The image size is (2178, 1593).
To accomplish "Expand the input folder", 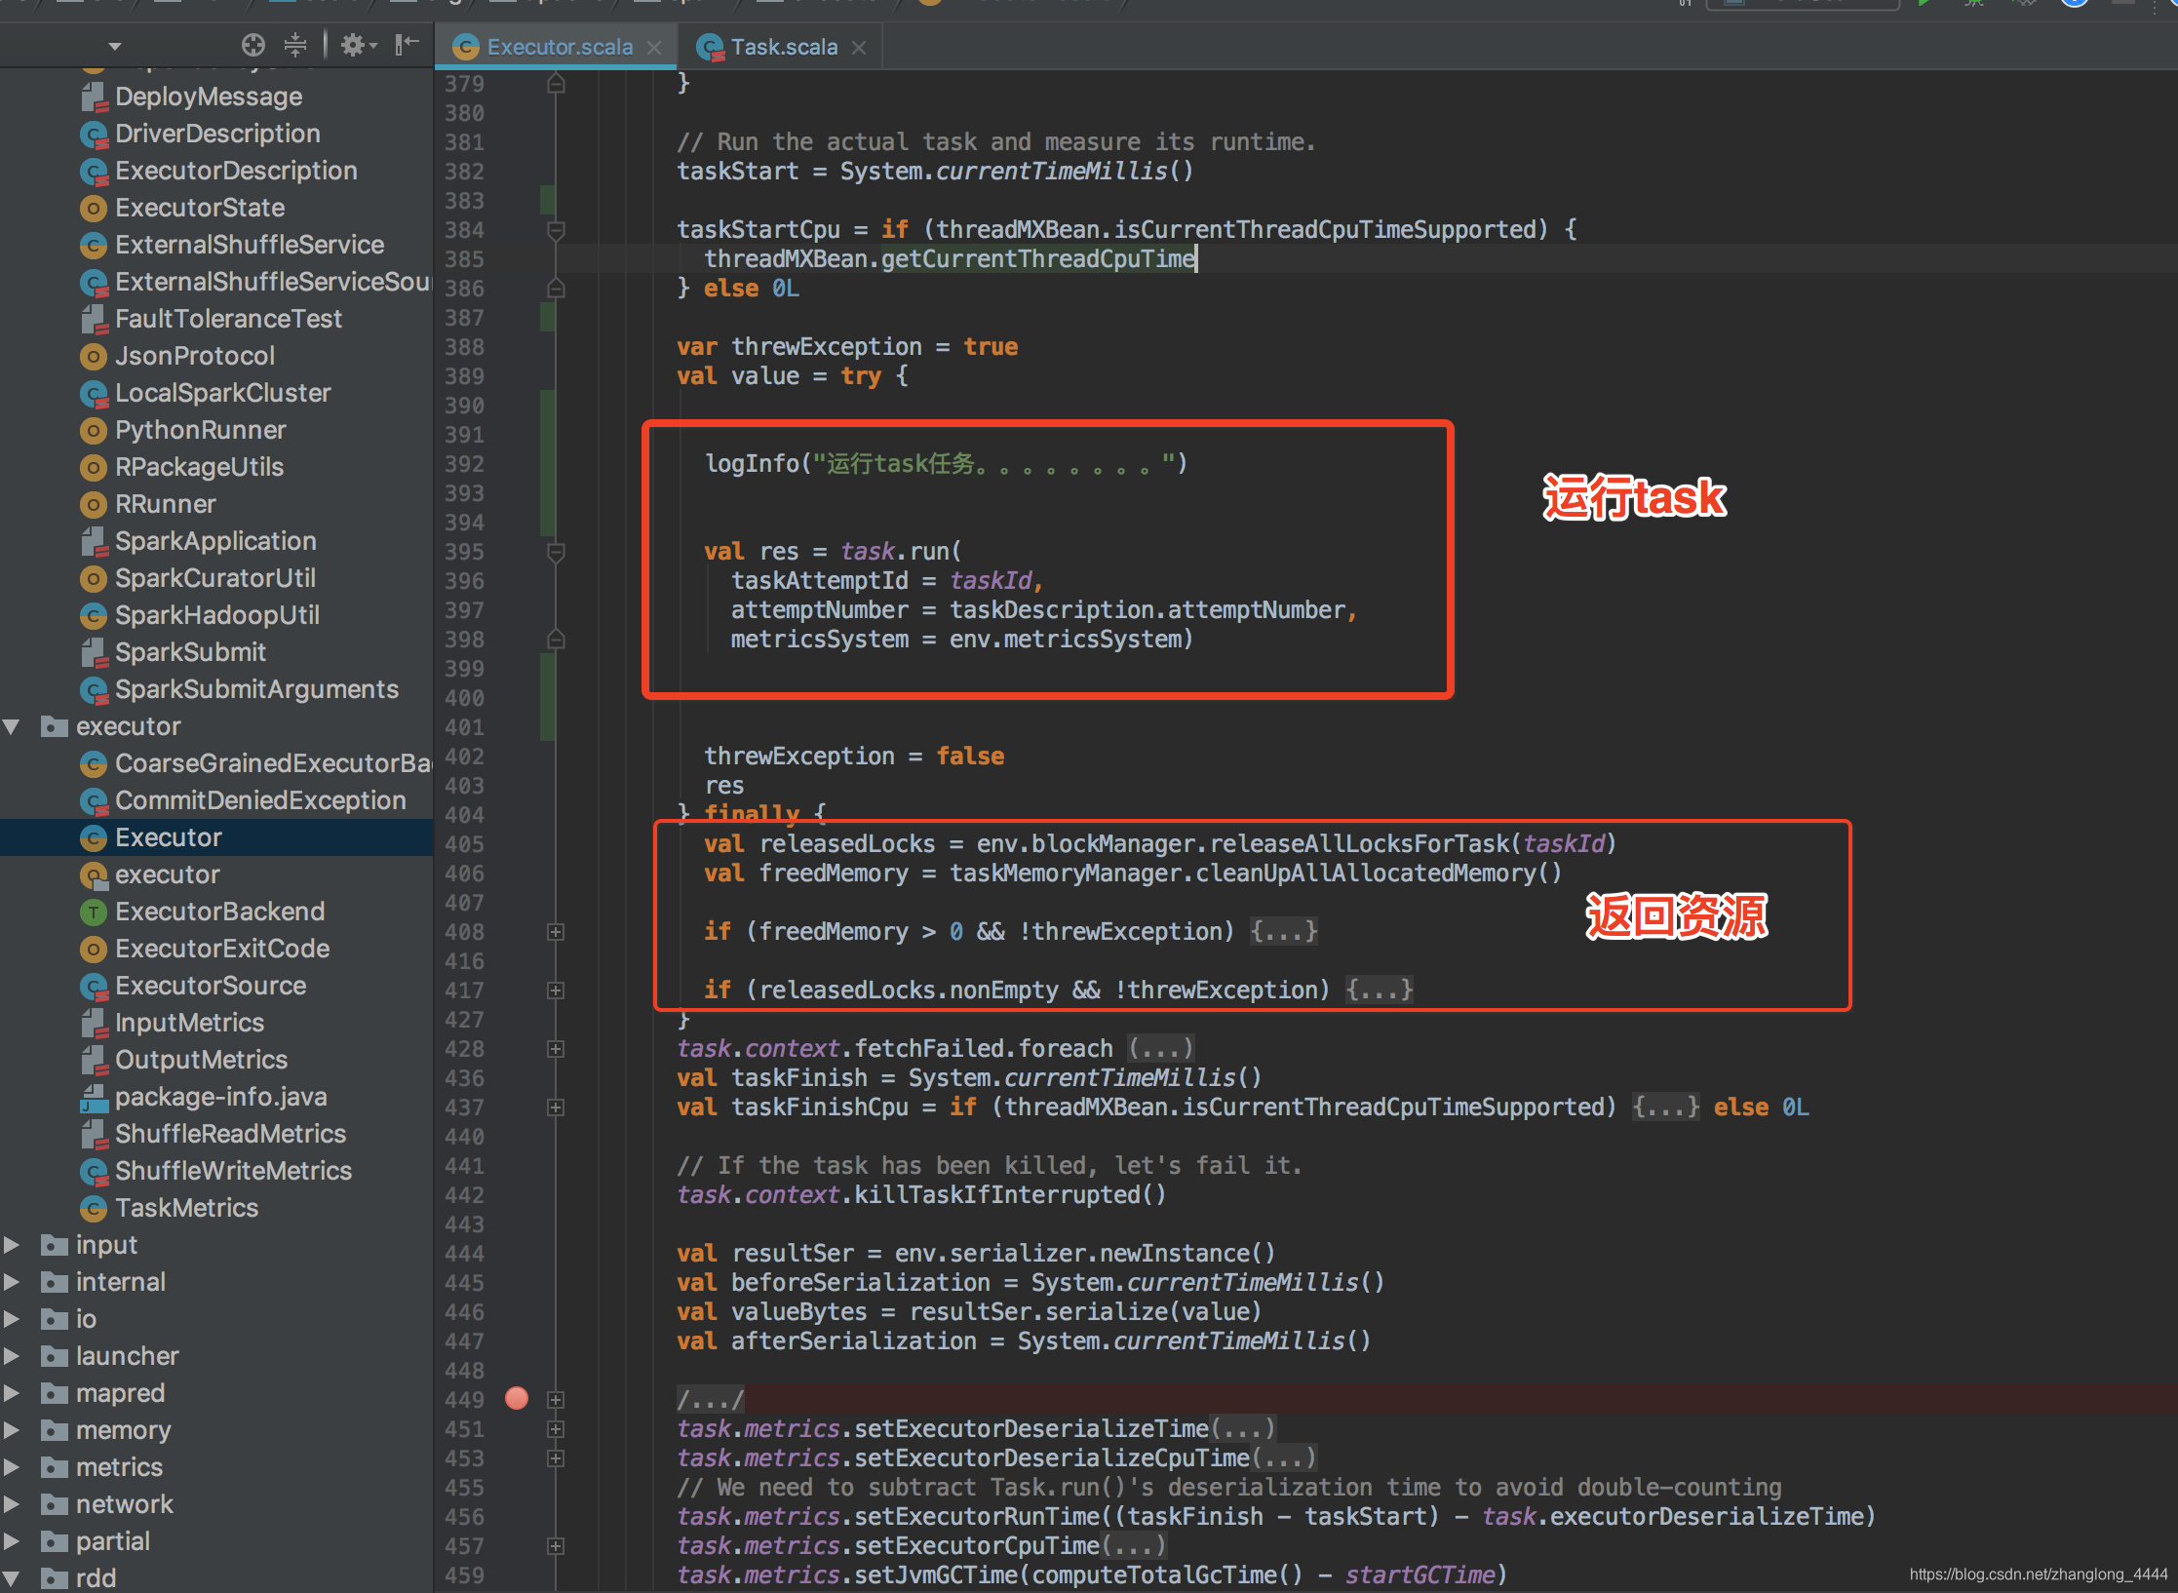I will (x=12, y=1245).
